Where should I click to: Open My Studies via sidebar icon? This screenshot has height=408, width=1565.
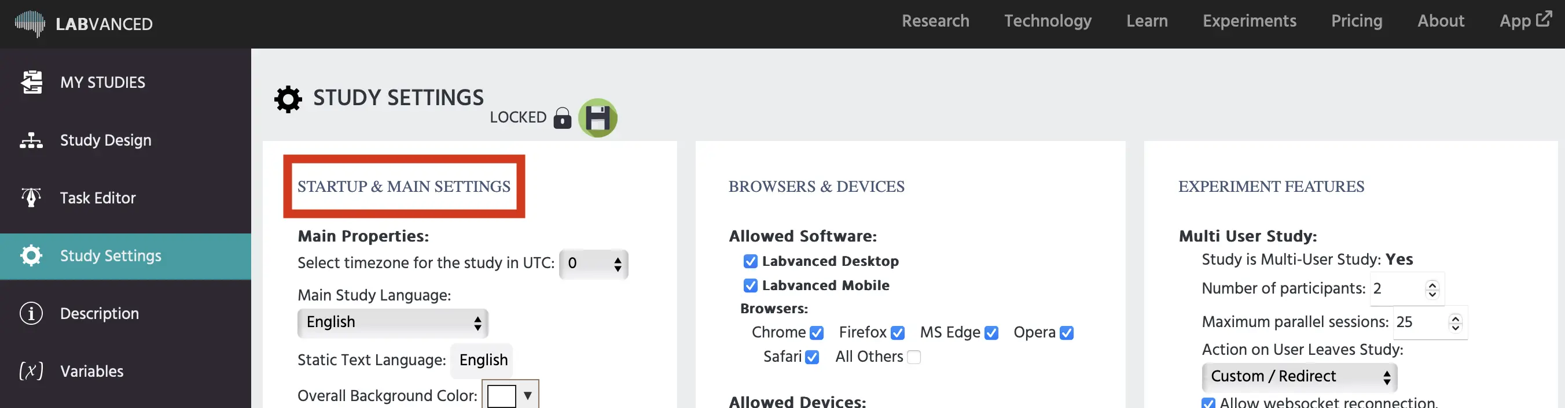point(32,82)
